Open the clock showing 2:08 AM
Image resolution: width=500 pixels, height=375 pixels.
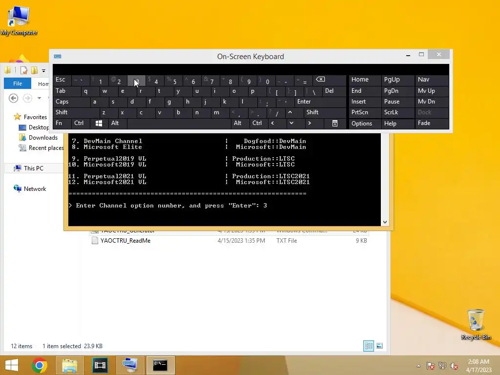(x=479, y=365)
